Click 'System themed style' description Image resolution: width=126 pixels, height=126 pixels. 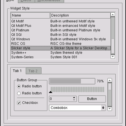click(x=66, y=53)
